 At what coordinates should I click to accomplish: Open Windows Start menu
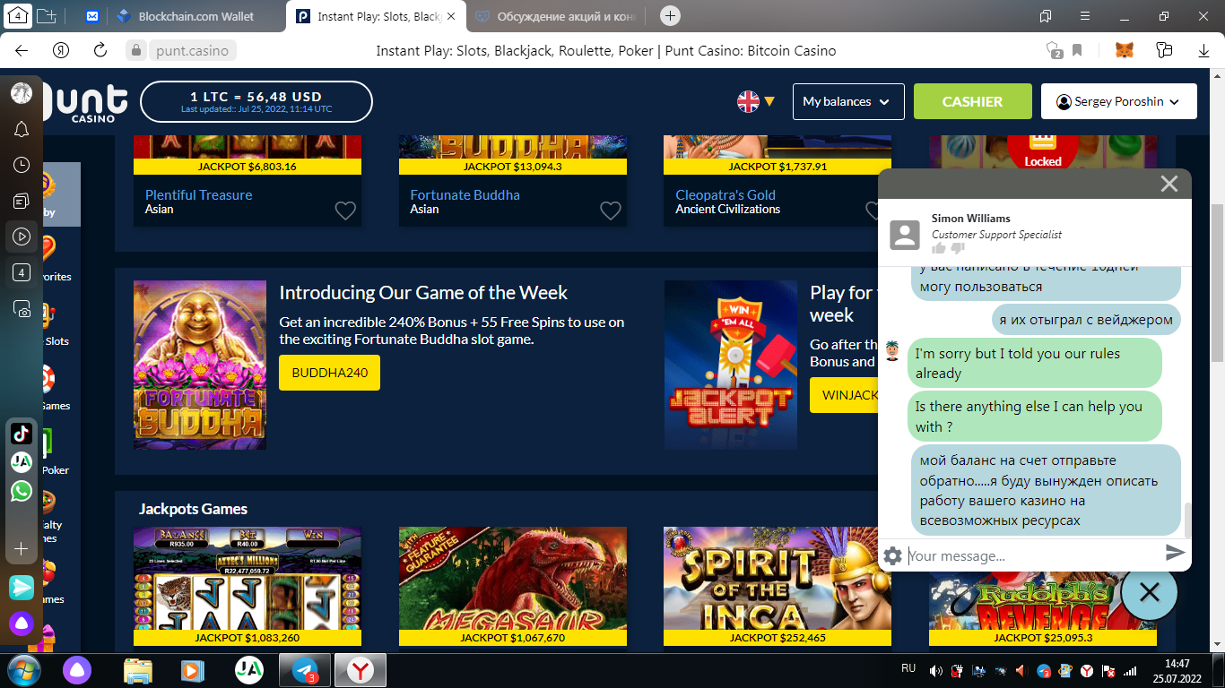[22, 670]
